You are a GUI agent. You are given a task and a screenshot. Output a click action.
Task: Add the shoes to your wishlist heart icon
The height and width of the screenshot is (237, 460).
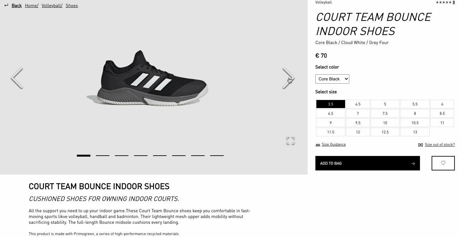[x=443, y=163]
